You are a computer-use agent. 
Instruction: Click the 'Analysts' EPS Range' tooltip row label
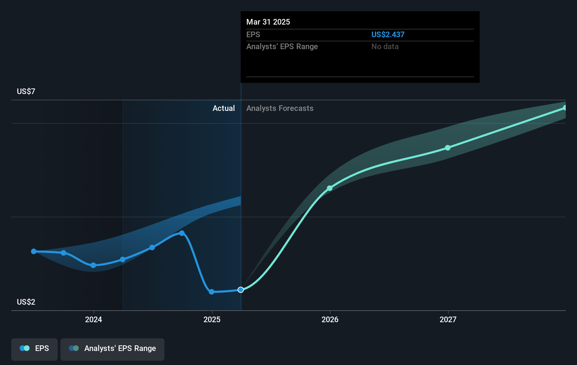(x=282, y=46)
